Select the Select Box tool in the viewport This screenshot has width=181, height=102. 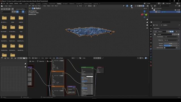(33, 8)
